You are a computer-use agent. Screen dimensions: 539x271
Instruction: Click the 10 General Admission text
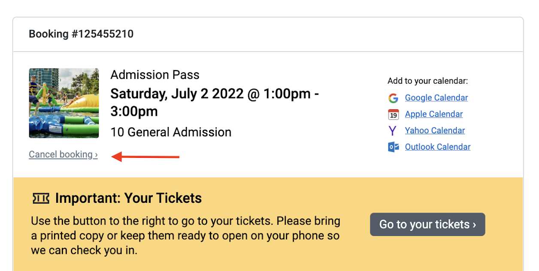point(171,132)
